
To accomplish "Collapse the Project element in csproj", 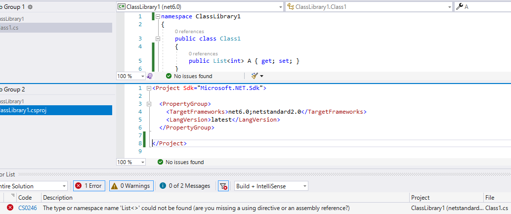I will [x=149, y=88].
